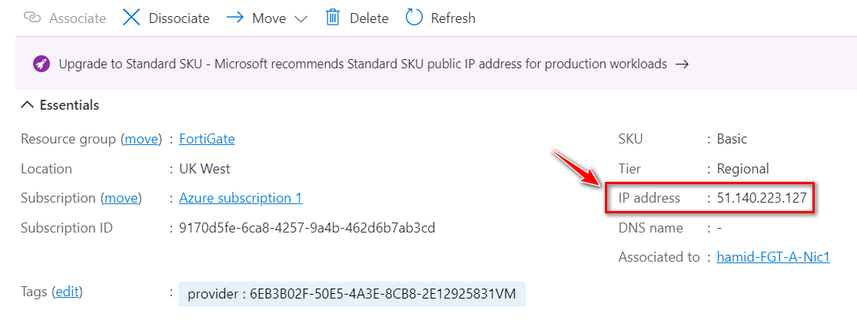Click the Dissociate X icon
Viewport: 857px width, 320px height.
(131, 18)
